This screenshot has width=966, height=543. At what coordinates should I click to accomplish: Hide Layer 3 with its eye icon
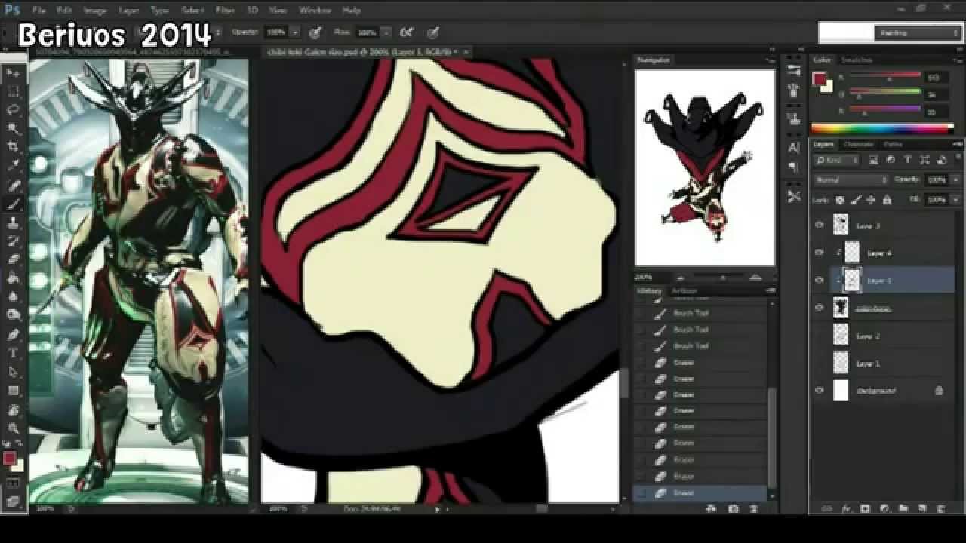(x=820, y=225)
